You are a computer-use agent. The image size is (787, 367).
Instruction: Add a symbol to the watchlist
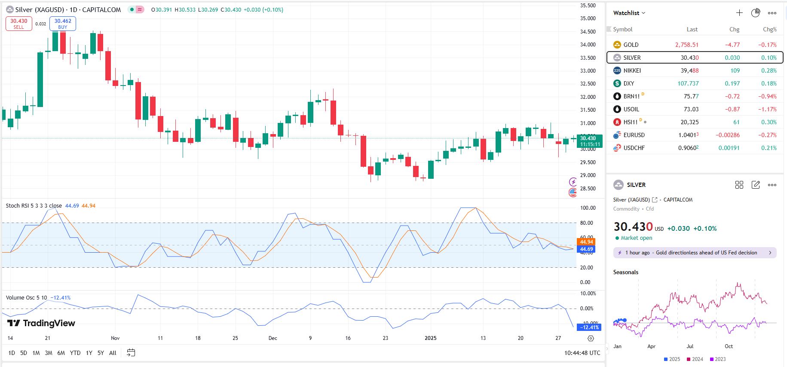pyautogui.click(x=739, y=13)
